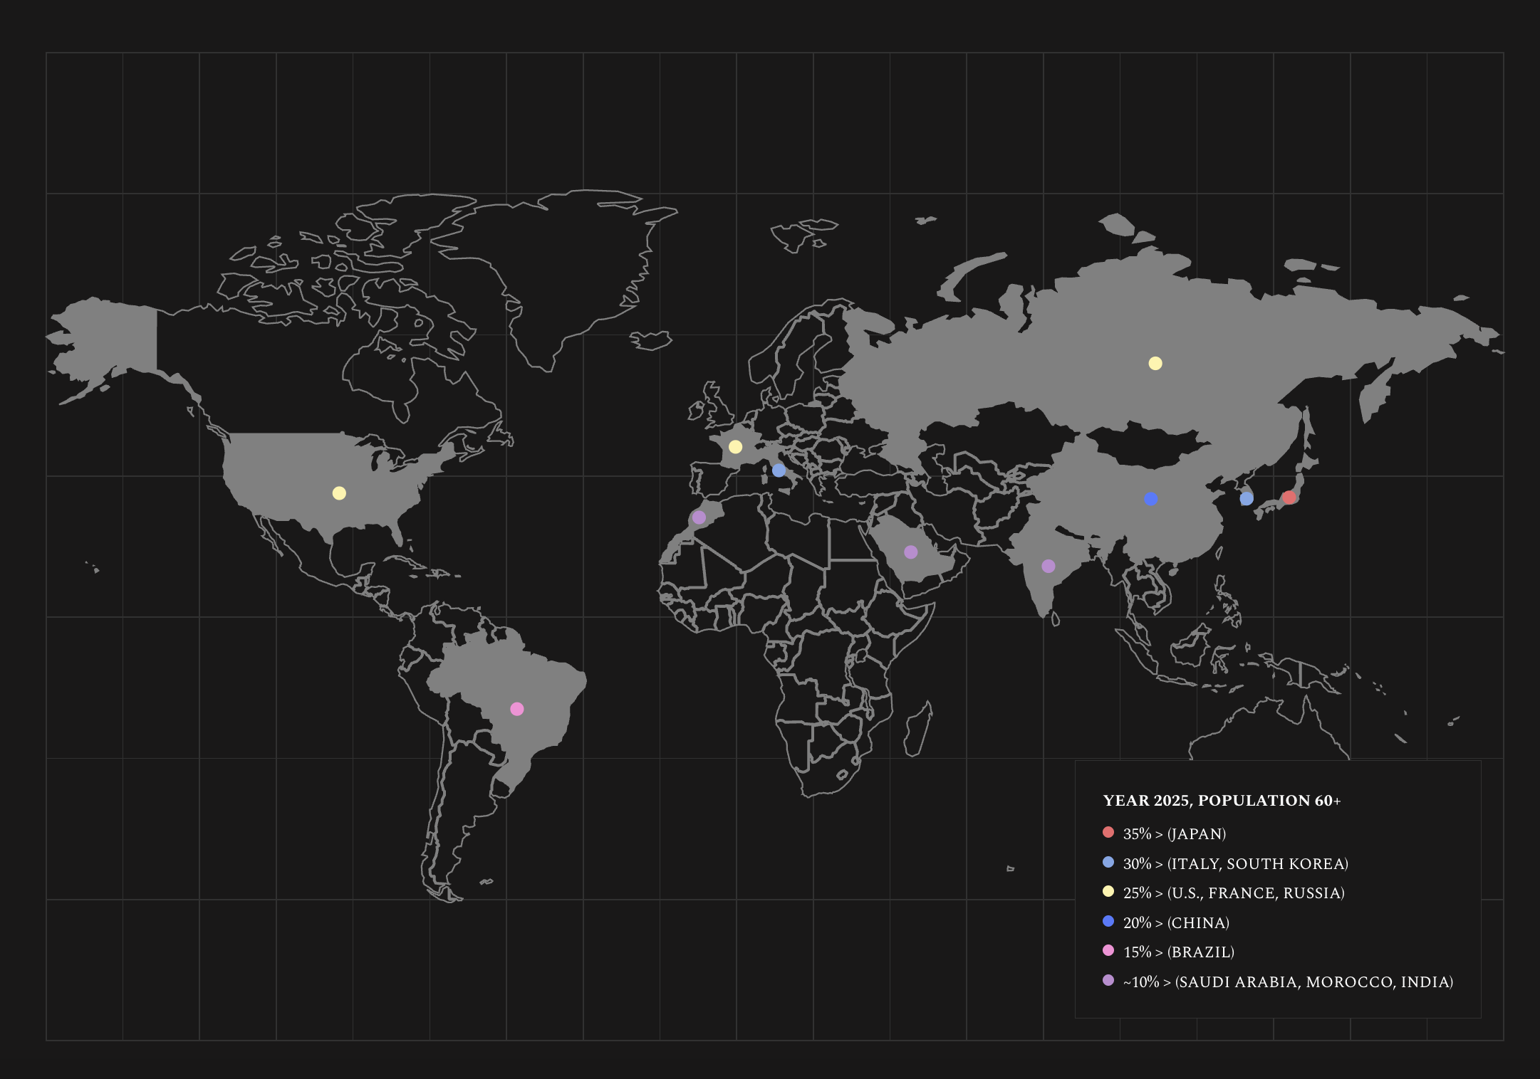Click the purple dot marking Morocco
The image size is (1540, 1079).
click(x=699, y=517)
